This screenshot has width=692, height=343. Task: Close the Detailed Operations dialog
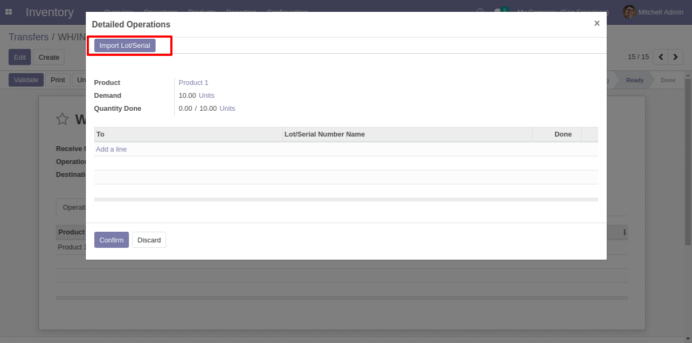click(x=597, y=23)
